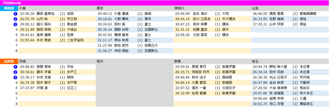Select time 29:21.80

click(27, 30)
